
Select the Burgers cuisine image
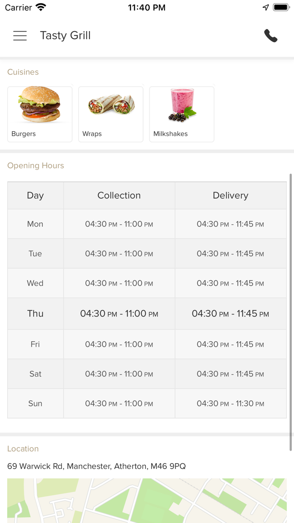(x=39, y=105)
